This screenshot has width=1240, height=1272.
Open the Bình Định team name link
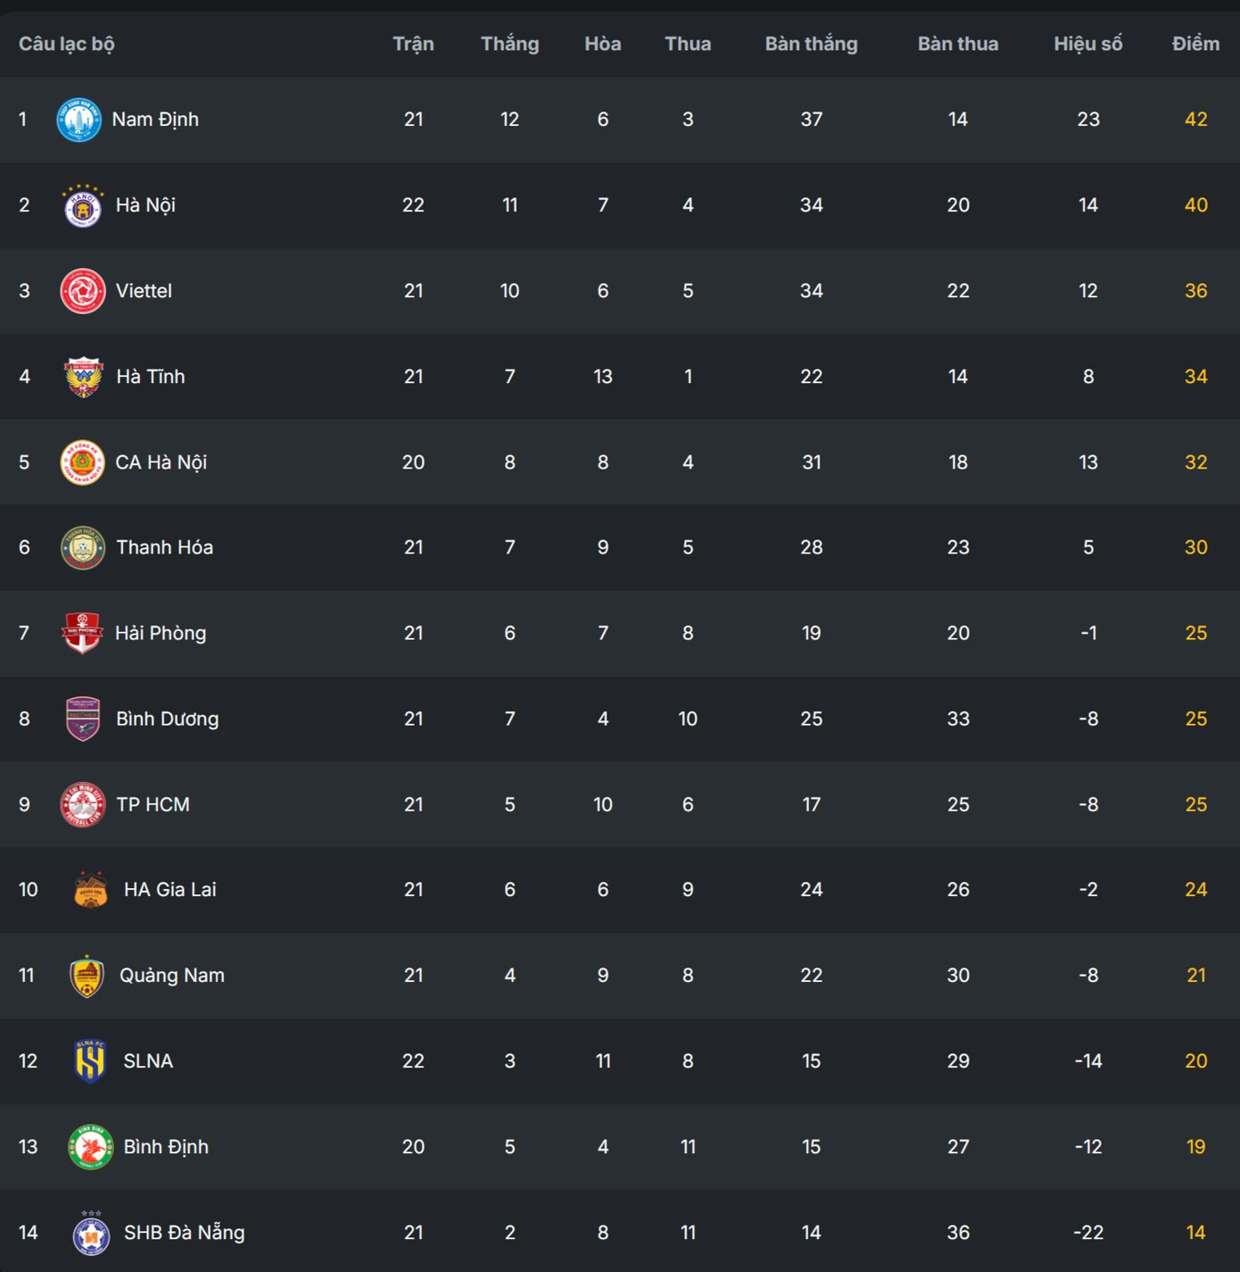tap(166, 1147)
